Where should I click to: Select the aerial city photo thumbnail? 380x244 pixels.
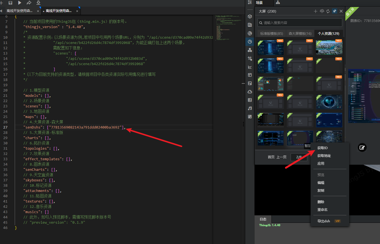pyautogui.click(x=329, y=47)
